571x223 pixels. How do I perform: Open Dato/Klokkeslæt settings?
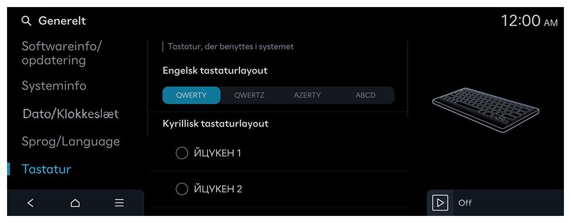coord(71,114)
